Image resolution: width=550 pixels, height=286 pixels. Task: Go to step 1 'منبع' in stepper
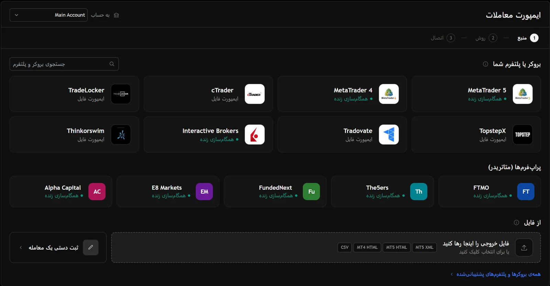(528, 38)
